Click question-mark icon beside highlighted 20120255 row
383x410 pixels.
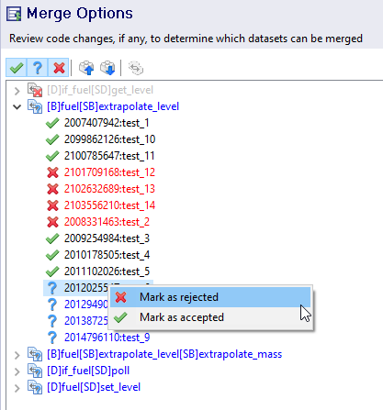point(52,288)
